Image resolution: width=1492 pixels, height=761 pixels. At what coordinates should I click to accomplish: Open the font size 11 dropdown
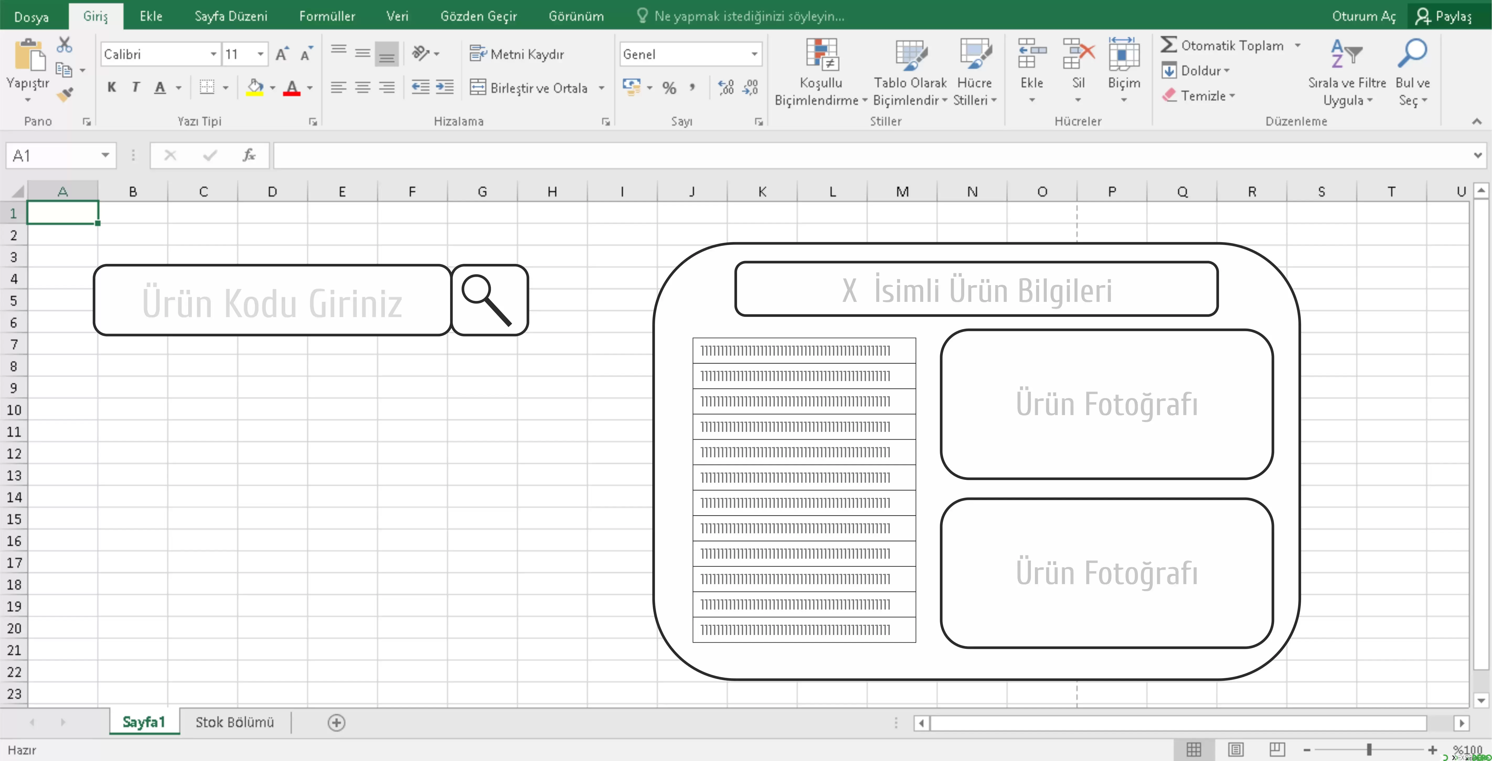click(261, 55)
